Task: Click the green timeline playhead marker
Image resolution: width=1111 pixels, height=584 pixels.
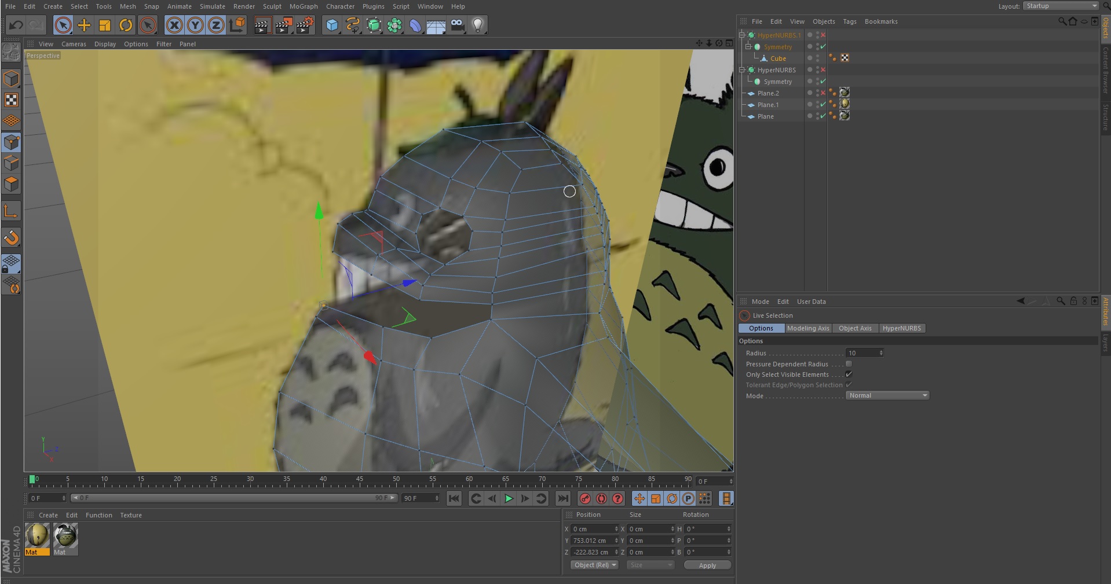Action: (32, 479)
